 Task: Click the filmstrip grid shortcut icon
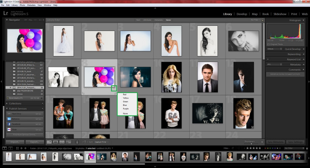tap(17, 148)
